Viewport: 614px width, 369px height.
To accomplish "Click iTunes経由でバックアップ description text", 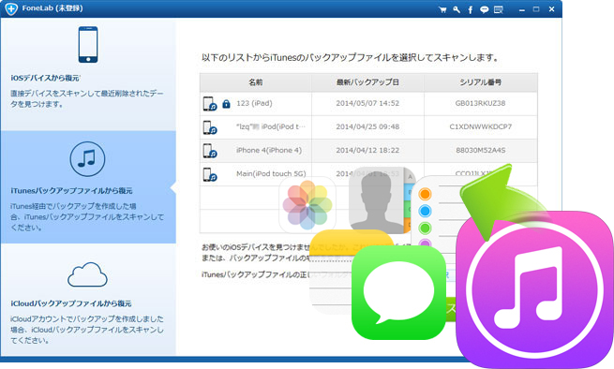I will [x=87, y=216].
